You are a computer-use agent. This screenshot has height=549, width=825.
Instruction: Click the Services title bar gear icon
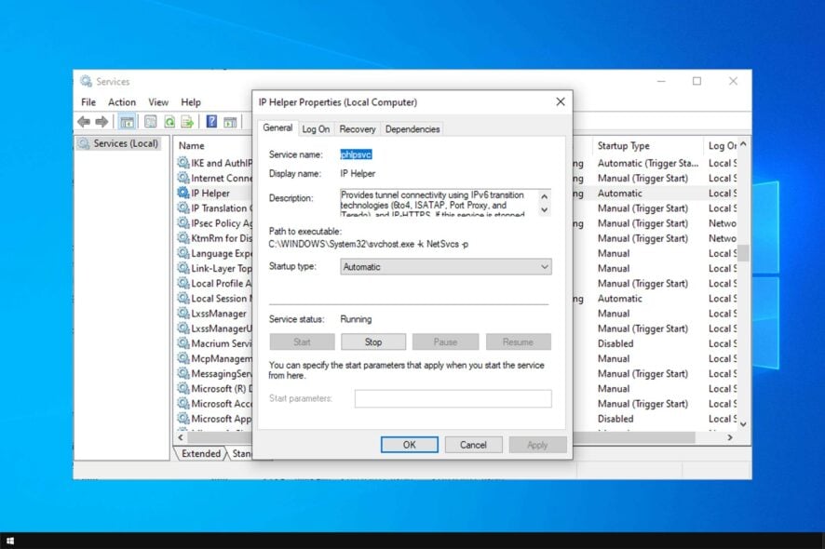86,81
